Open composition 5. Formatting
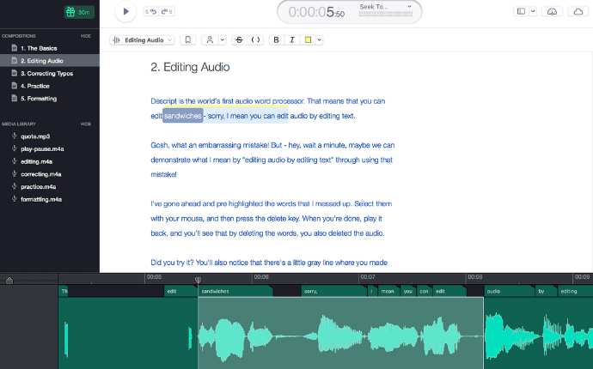The height and width of the screenshot is (369, 593). tap(50, 99)
